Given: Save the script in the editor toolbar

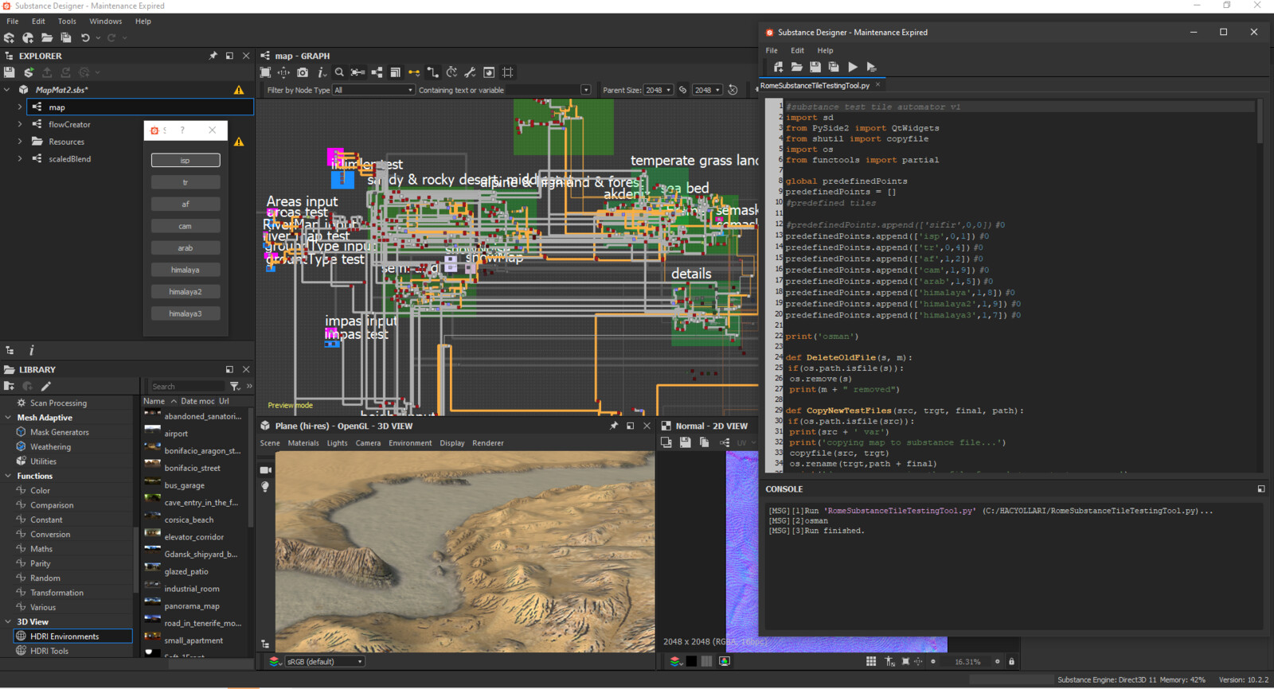Looking at the screenshot, I should coord(815,67).
